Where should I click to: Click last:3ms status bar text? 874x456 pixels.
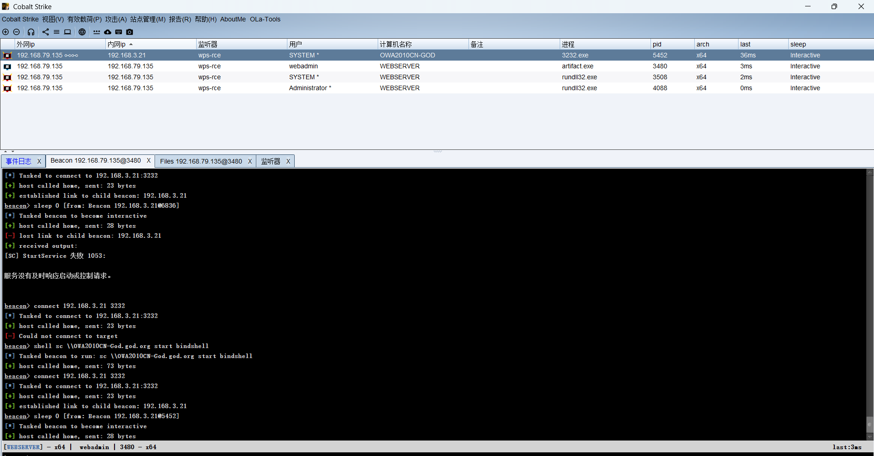847,447
